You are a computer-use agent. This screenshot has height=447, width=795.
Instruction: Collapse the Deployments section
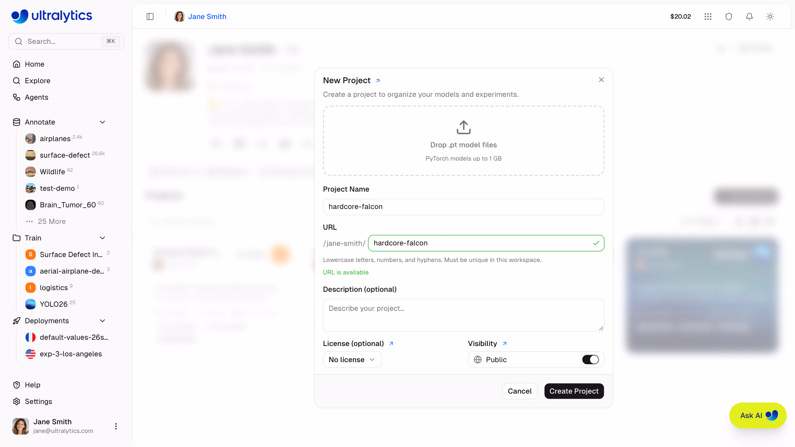[x=103, y=321]
